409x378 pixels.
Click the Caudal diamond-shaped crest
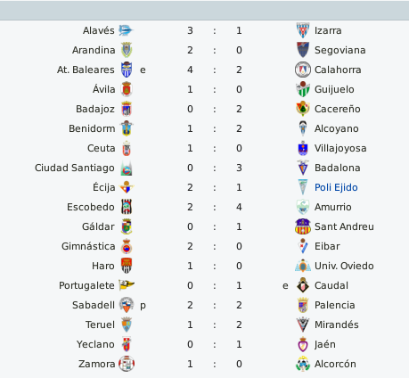[303, 285]
